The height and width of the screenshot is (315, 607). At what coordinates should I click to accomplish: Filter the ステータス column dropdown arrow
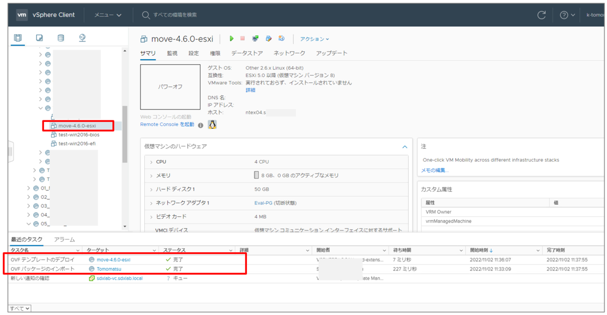[230, 250]
